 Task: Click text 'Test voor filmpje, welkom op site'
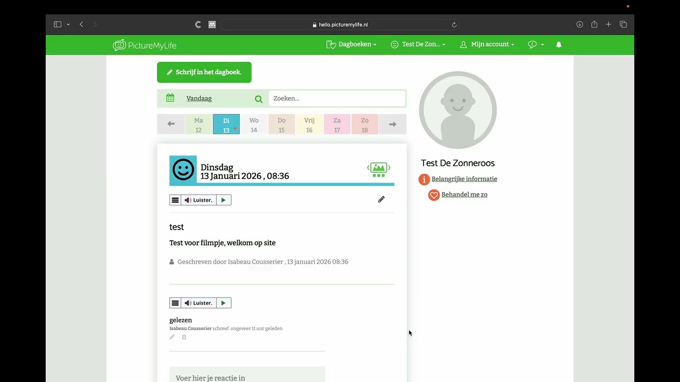click(x=223, y=243)
